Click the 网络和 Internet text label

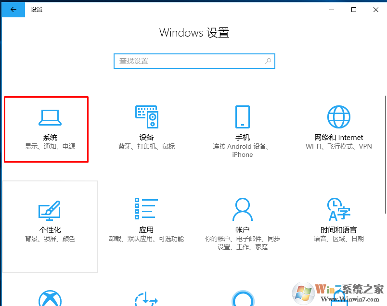tap(339, 138)
